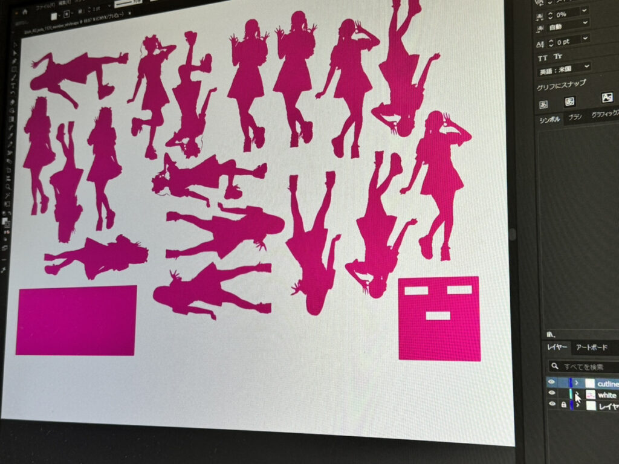Viewport: 619px width, 464px height.
Task: Switch to the ブラシ tab
Action: click(575, 117)
